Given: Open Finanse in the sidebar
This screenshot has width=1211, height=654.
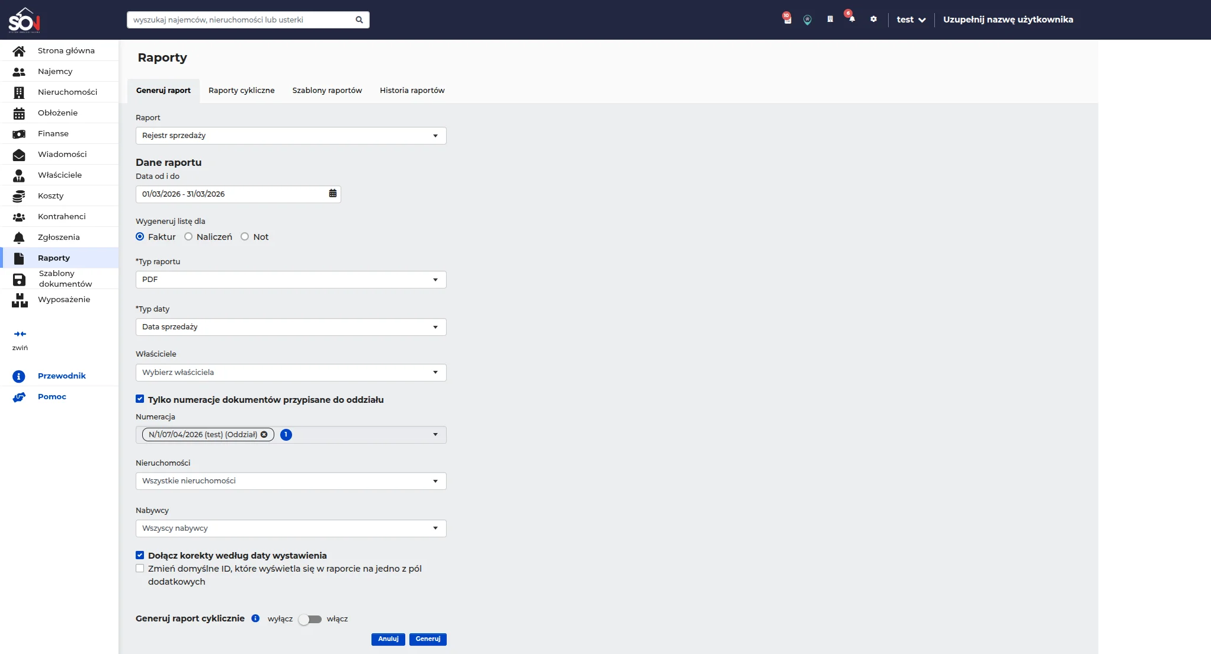Looking at the screenshot, I should (53, 134).
